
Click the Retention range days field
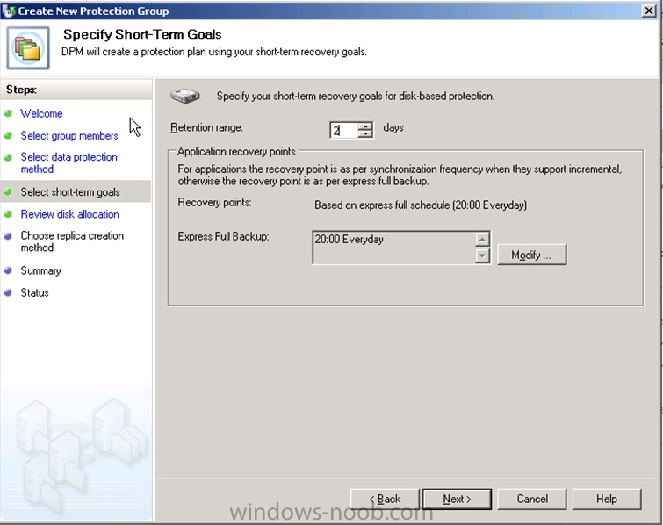point(343,130)
